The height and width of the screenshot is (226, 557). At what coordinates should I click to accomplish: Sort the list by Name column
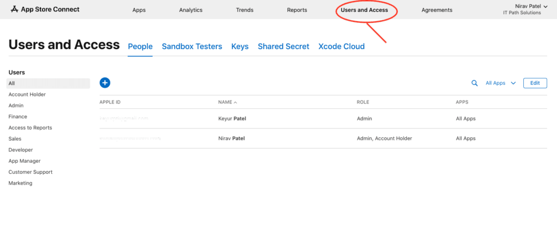227,102
